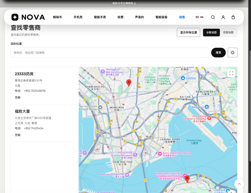
Task: Click the address 香港北角英皇道500号
Action: pos(29,80)
